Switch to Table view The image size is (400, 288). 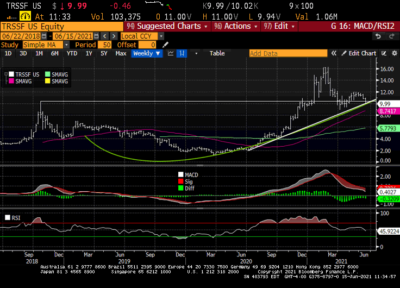click(217, 53)
